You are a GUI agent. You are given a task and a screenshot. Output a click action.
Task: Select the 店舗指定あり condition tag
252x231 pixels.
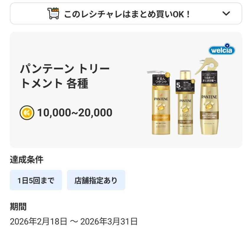coord(96,180)
